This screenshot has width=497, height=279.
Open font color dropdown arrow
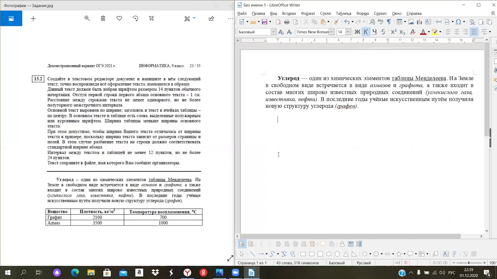coord(428,32)
